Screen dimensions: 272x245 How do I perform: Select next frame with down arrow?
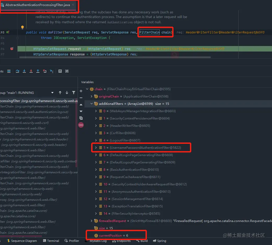[x=67, y=93]
